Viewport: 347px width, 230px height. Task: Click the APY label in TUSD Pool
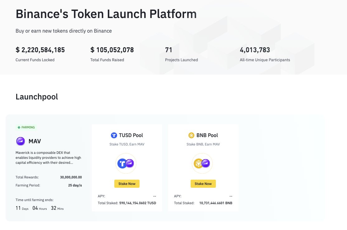point(101,196)
